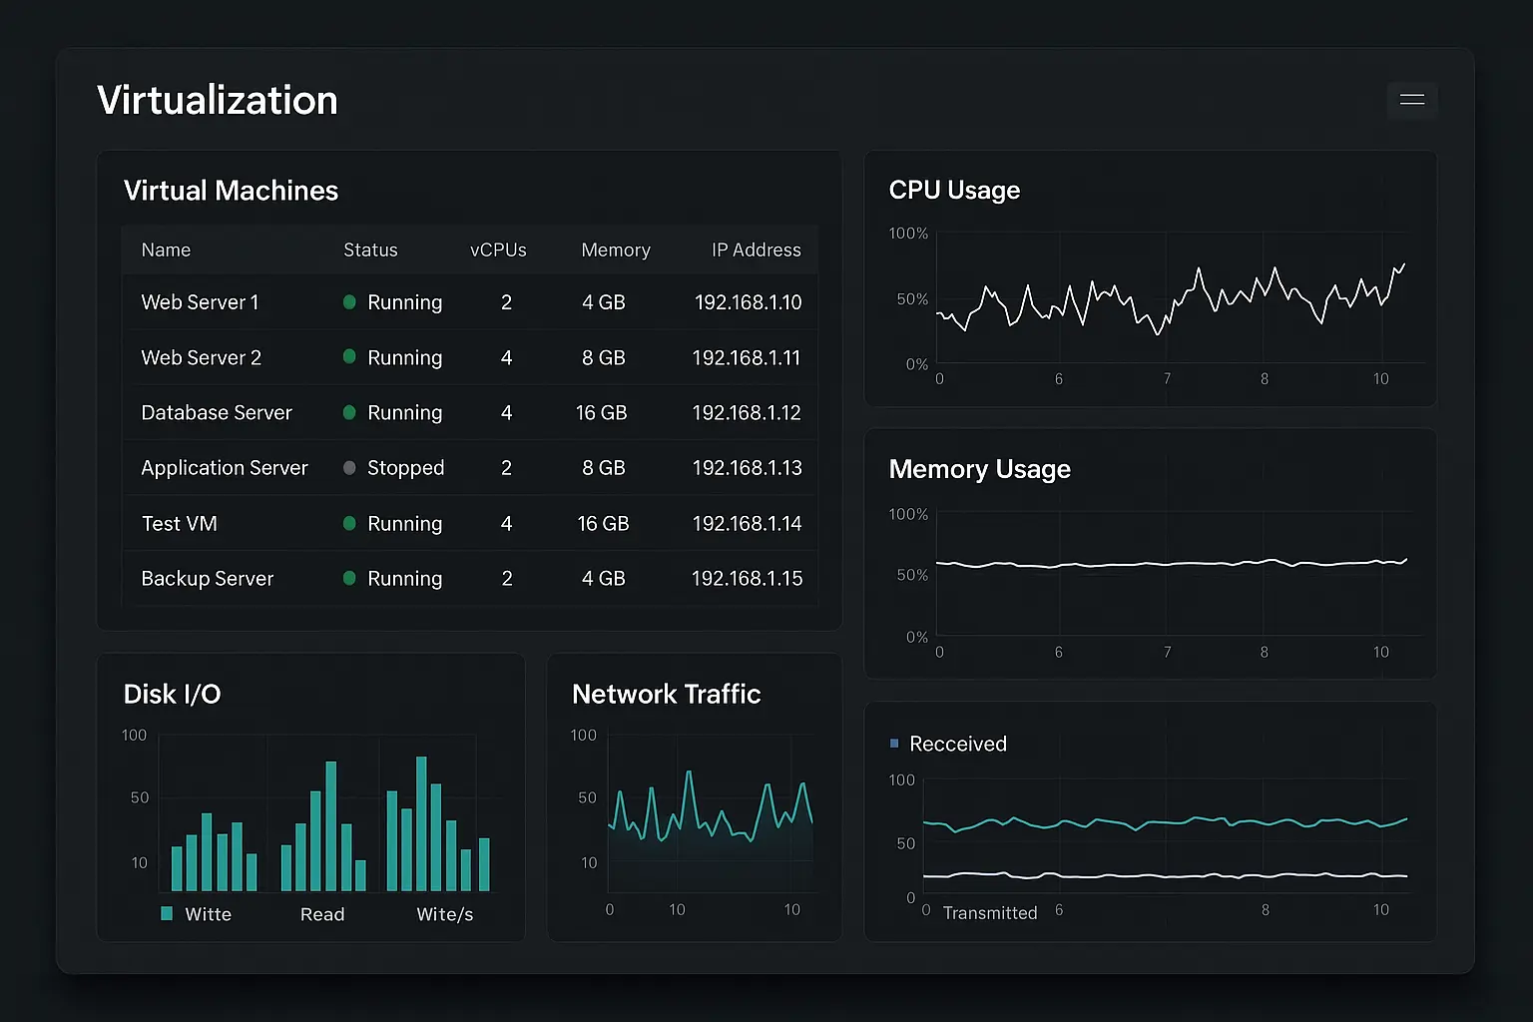Viewport: 1533px width, 1022px height.
Task: Click Web Server 1 green status dot
Action: tap(349, 301)
